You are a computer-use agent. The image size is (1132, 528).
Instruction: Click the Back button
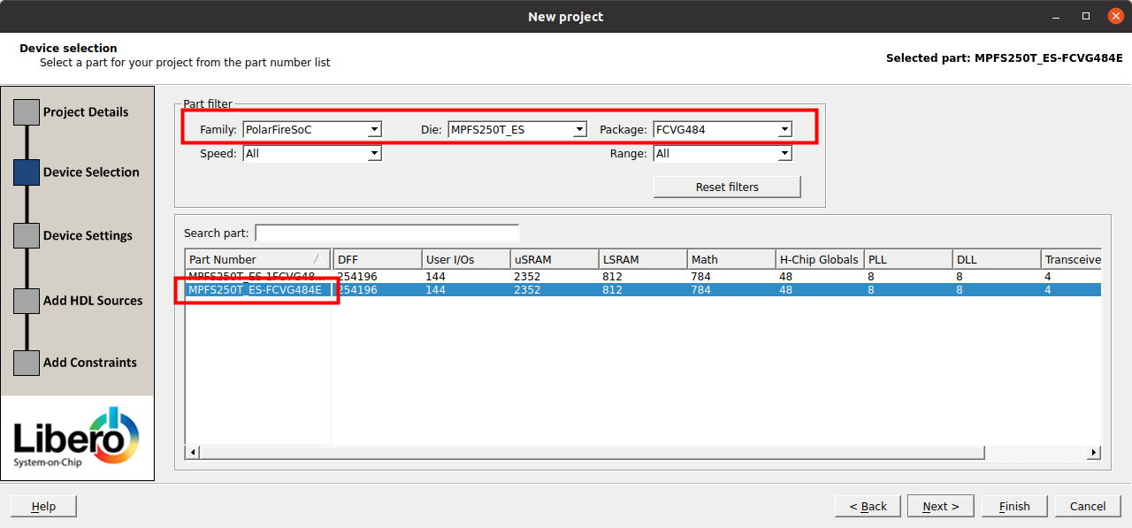(x=868, y=506)
